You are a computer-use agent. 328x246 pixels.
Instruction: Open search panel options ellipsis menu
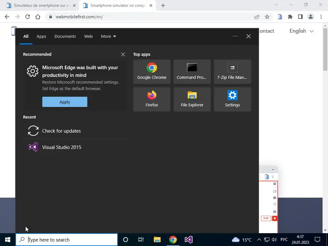tap(235, 36)
